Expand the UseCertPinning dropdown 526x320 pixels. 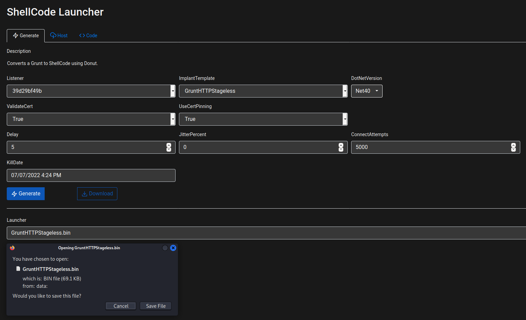pyautogui.click(x=263, y=119)
